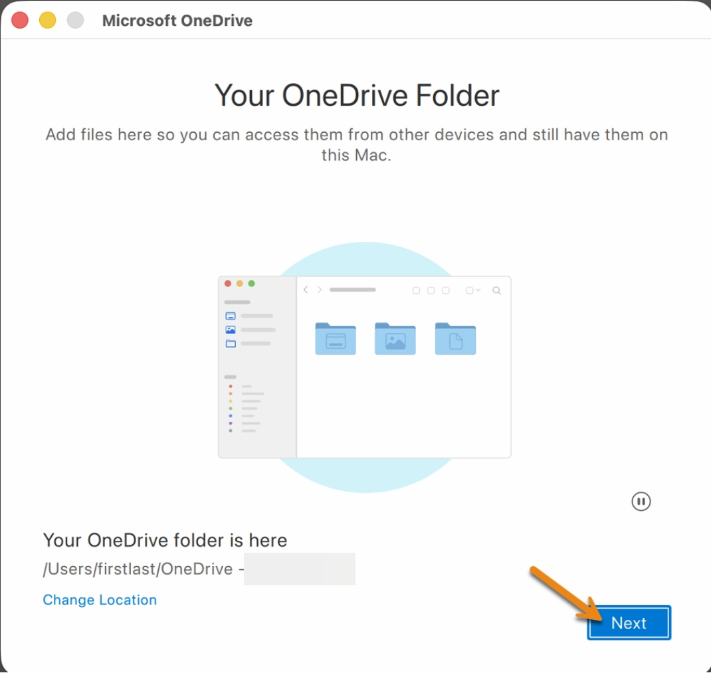Click the magnifier search icon in illustration
The image size is (711, 673).
pos(496,290)
